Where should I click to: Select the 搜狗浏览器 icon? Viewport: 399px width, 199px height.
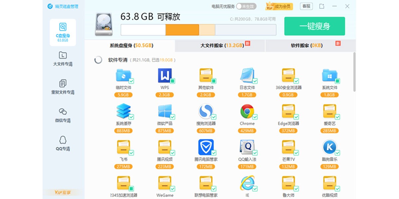click(205, 111)
